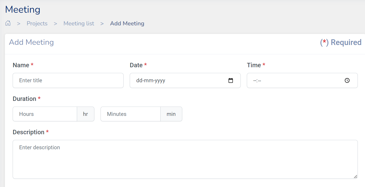
Task: Click the home icon in the breadcrumb
Action: point(8,23)
